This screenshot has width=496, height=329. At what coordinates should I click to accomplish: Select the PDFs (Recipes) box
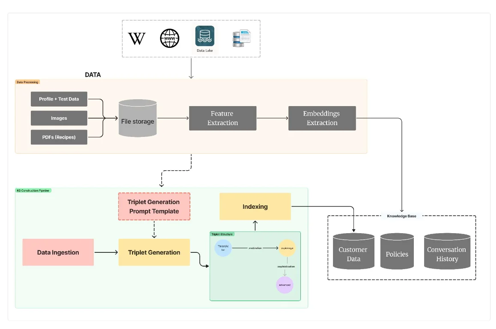[x=59, y=137]
